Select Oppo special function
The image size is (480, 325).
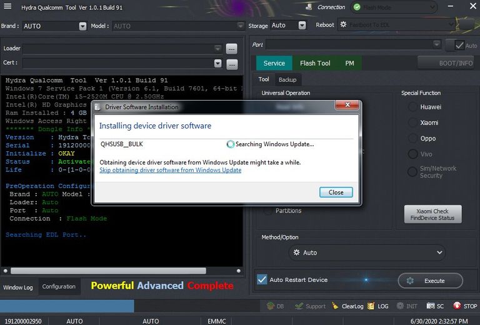[x=413, y=138]
